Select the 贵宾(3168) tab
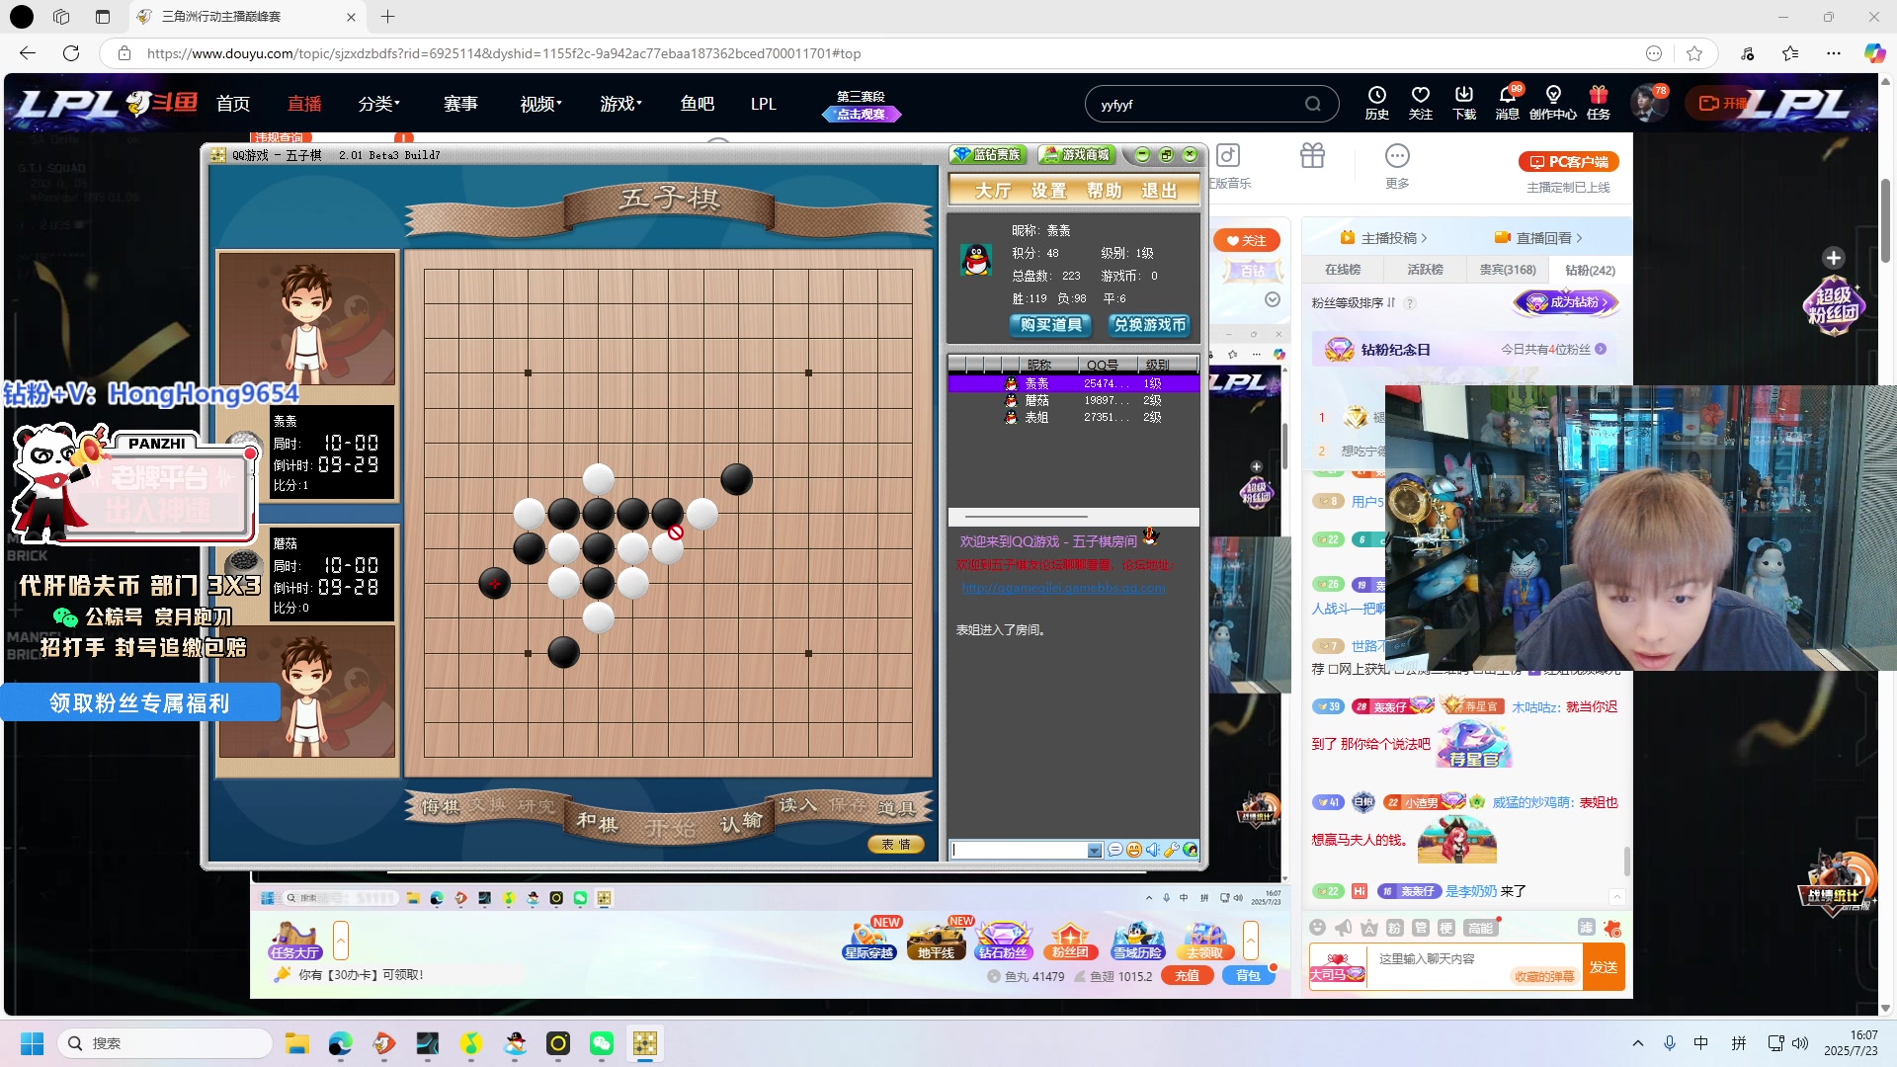Image resolution: width=1897 pixels, height=1067 pixels. [1508, 270]
